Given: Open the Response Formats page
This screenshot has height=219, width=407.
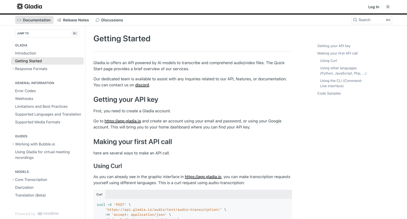Looking at the screenshot, I should 31,69.
